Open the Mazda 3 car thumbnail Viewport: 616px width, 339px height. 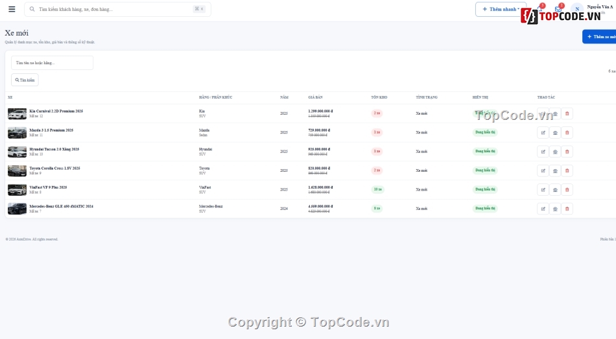coord(18,133)
